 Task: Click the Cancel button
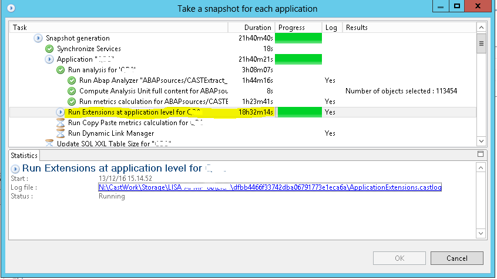456,258
